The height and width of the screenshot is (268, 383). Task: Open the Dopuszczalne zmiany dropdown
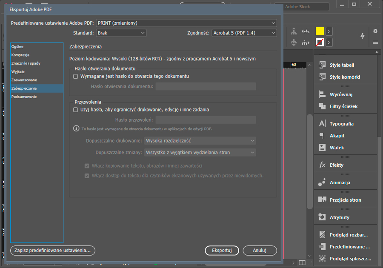[x=200, y=153]
